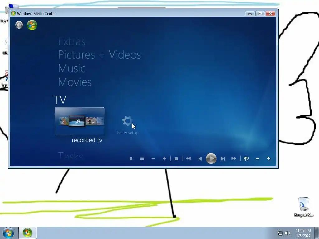Skip back with the previous button

pos(200,158)
